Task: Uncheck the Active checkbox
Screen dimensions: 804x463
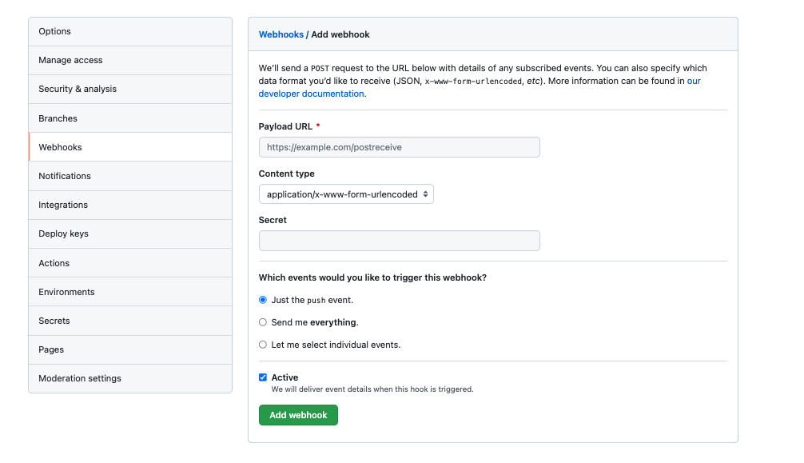Action: [x=263, y=377]
